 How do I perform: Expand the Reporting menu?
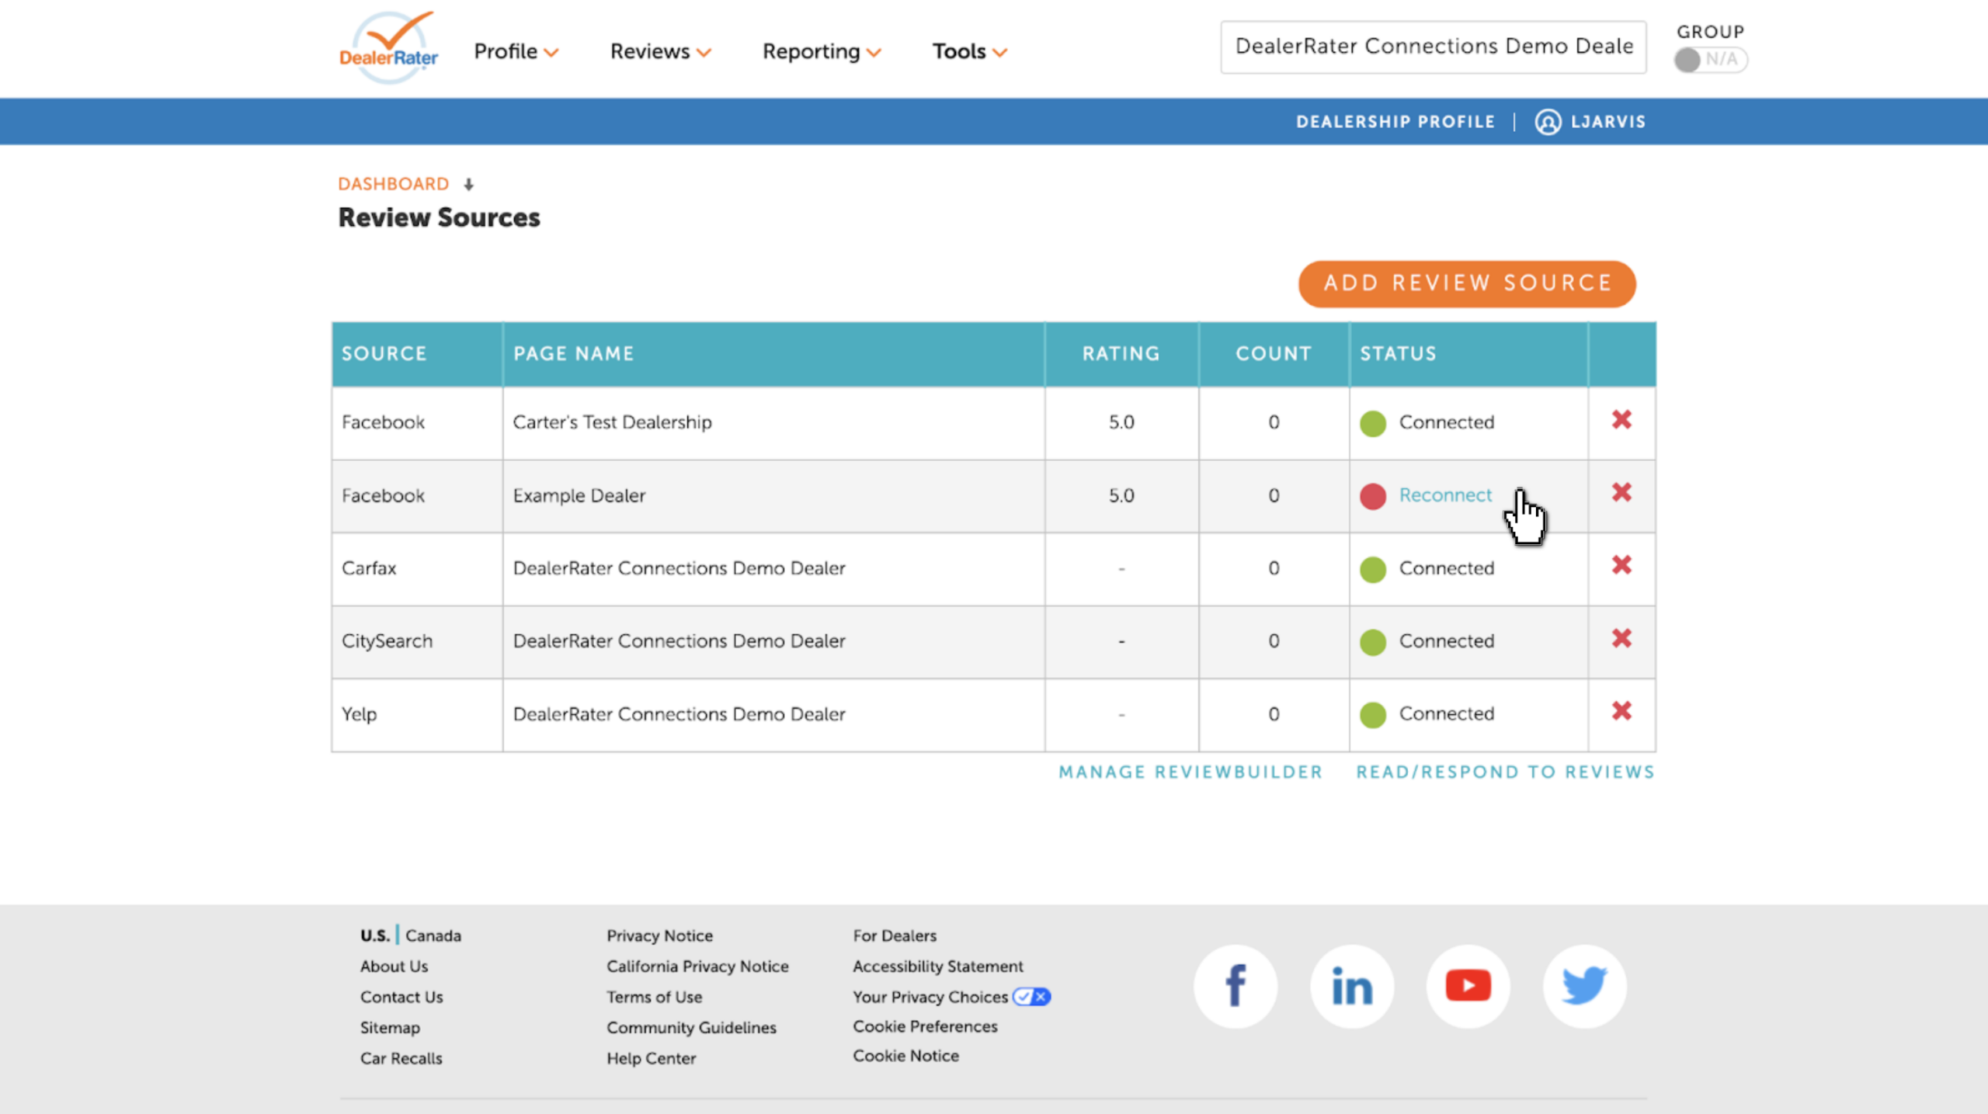(x=822, y=51)
